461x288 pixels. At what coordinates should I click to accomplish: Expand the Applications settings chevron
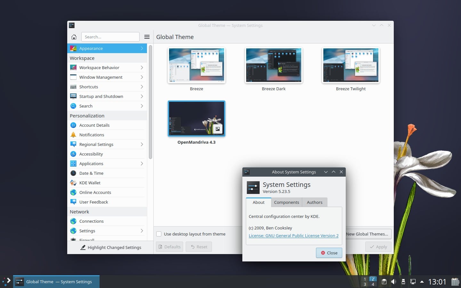point(142,164)
